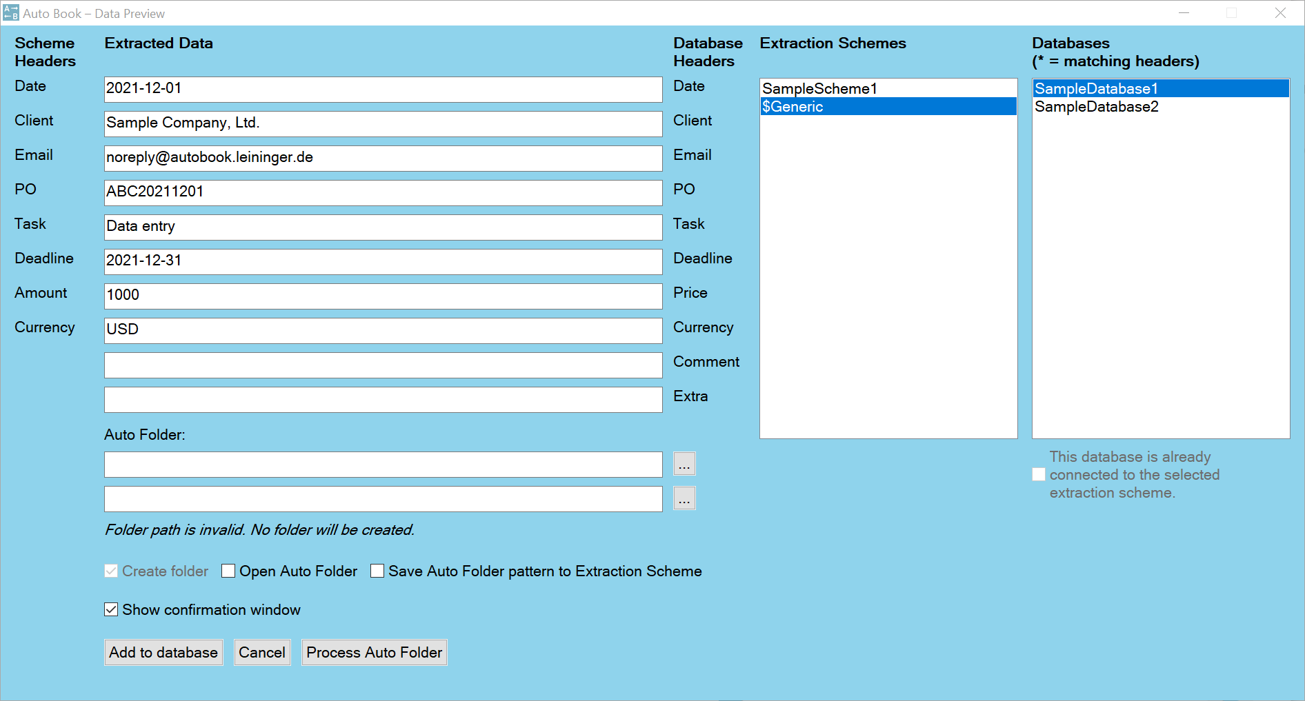Click the Price field containing 1000

(383, 296)
